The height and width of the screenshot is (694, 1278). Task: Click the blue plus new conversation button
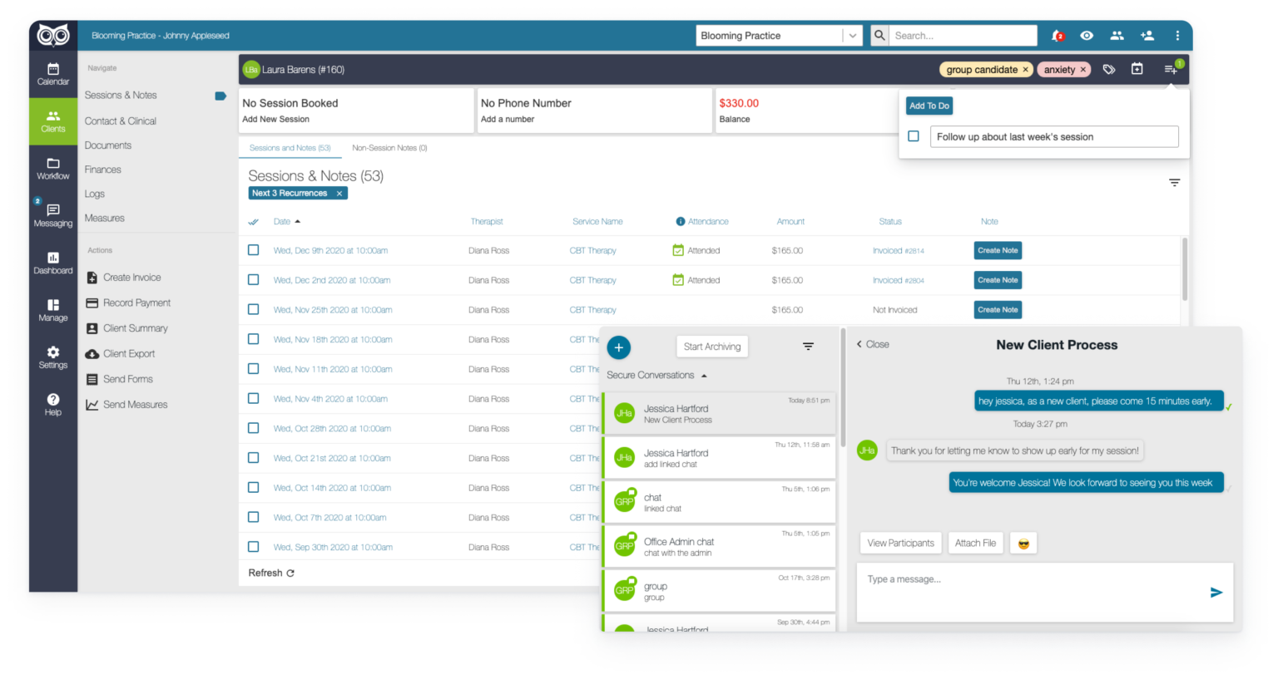pos(619,347)
